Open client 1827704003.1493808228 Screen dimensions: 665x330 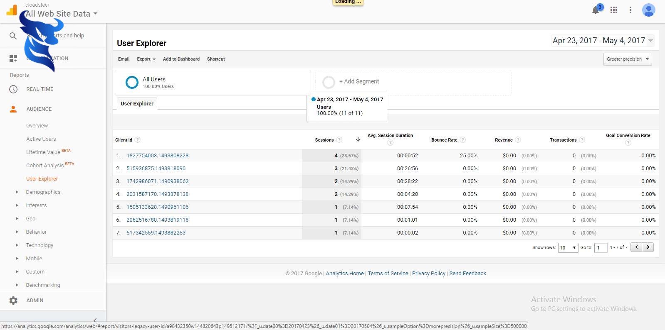pyautogui.click(x=157, y=156)
